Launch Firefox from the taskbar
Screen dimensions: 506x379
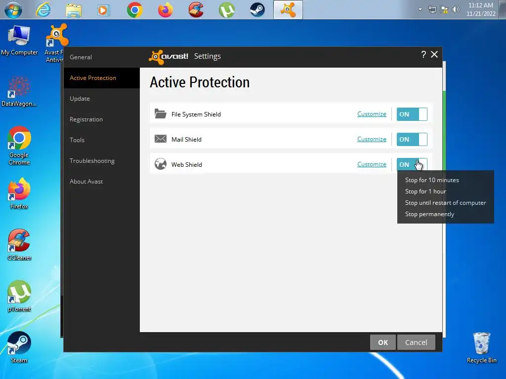coord(165,10)
